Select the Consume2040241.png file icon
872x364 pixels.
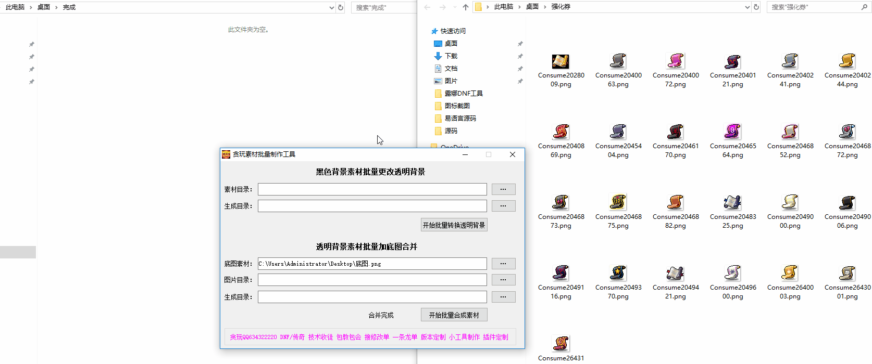[790, 61]
